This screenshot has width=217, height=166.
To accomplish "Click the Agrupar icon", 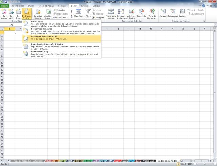I will [x=163, y=12].
